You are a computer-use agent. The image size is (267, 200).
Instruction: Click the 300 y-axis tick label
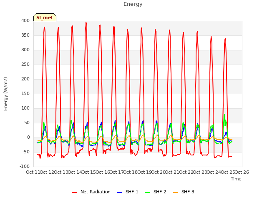tap(25, 50)
